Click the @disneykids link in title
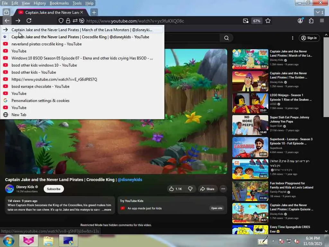Screen dimensions: 329x247 [x=130, y=179]
